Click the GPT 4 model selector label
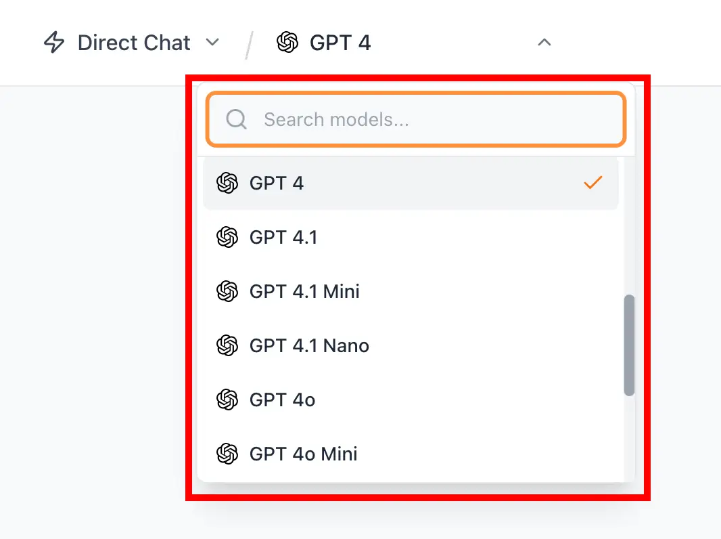The width and height of the screenshot is (721, 539). [340, 43]
